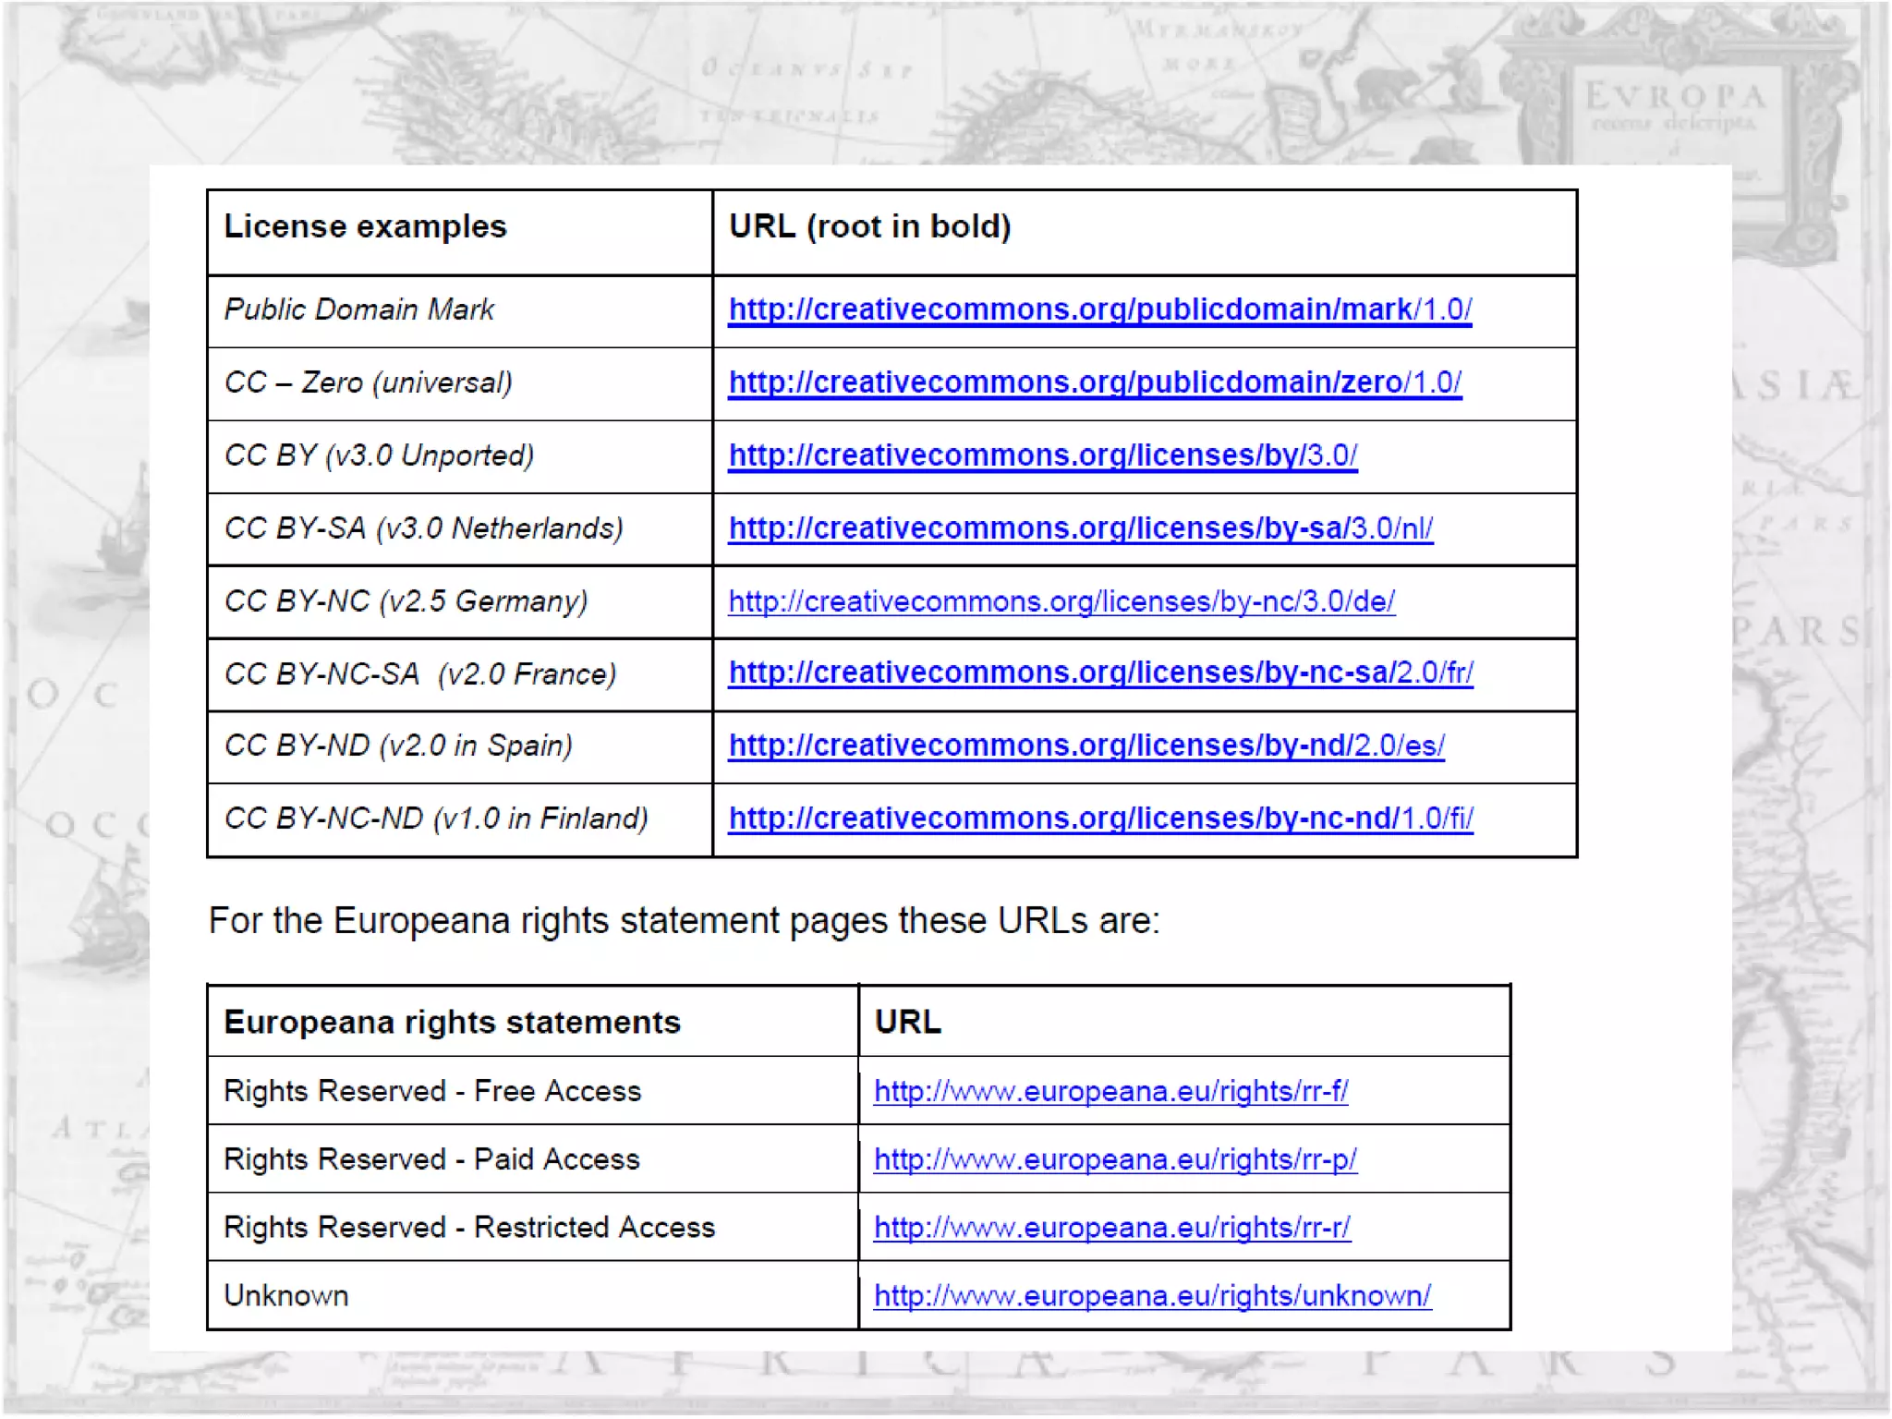Open the by-nc/3.0/de license URL
The height and width of the screenshot is (1419, 1892).
pyautogui.click(x=1061, y=601)
